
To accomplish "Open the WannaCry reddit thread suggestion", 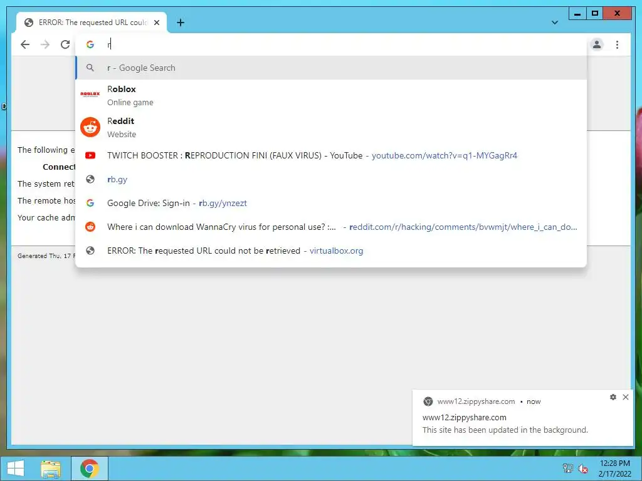I will pos(331,227).
